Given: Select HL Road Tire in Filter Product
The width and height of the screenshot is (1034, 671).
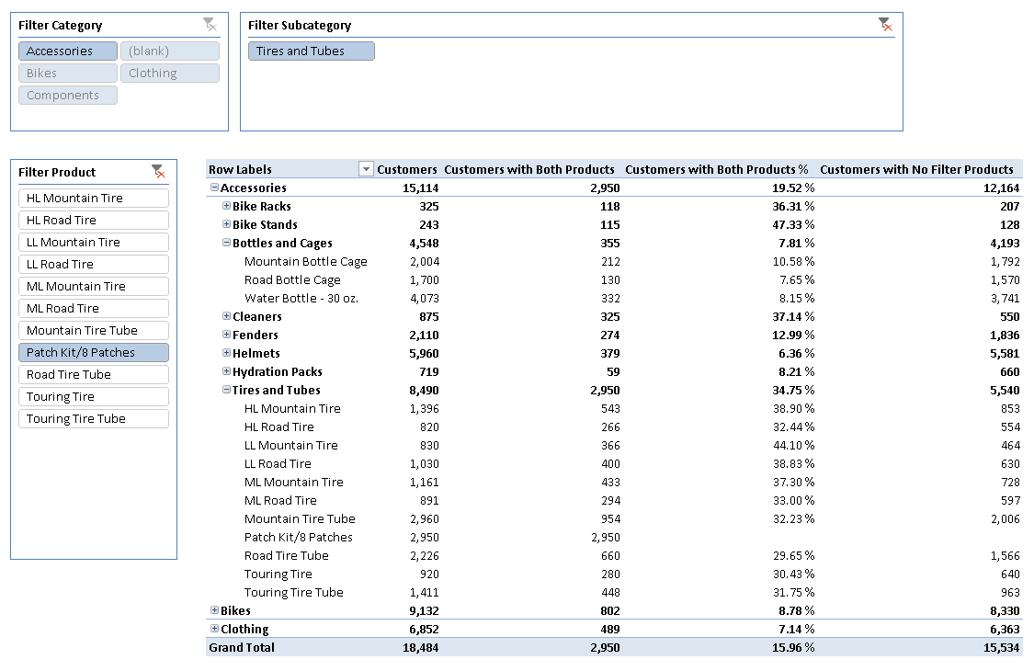Looking at the screenshot, I should (x=94, y=220).
